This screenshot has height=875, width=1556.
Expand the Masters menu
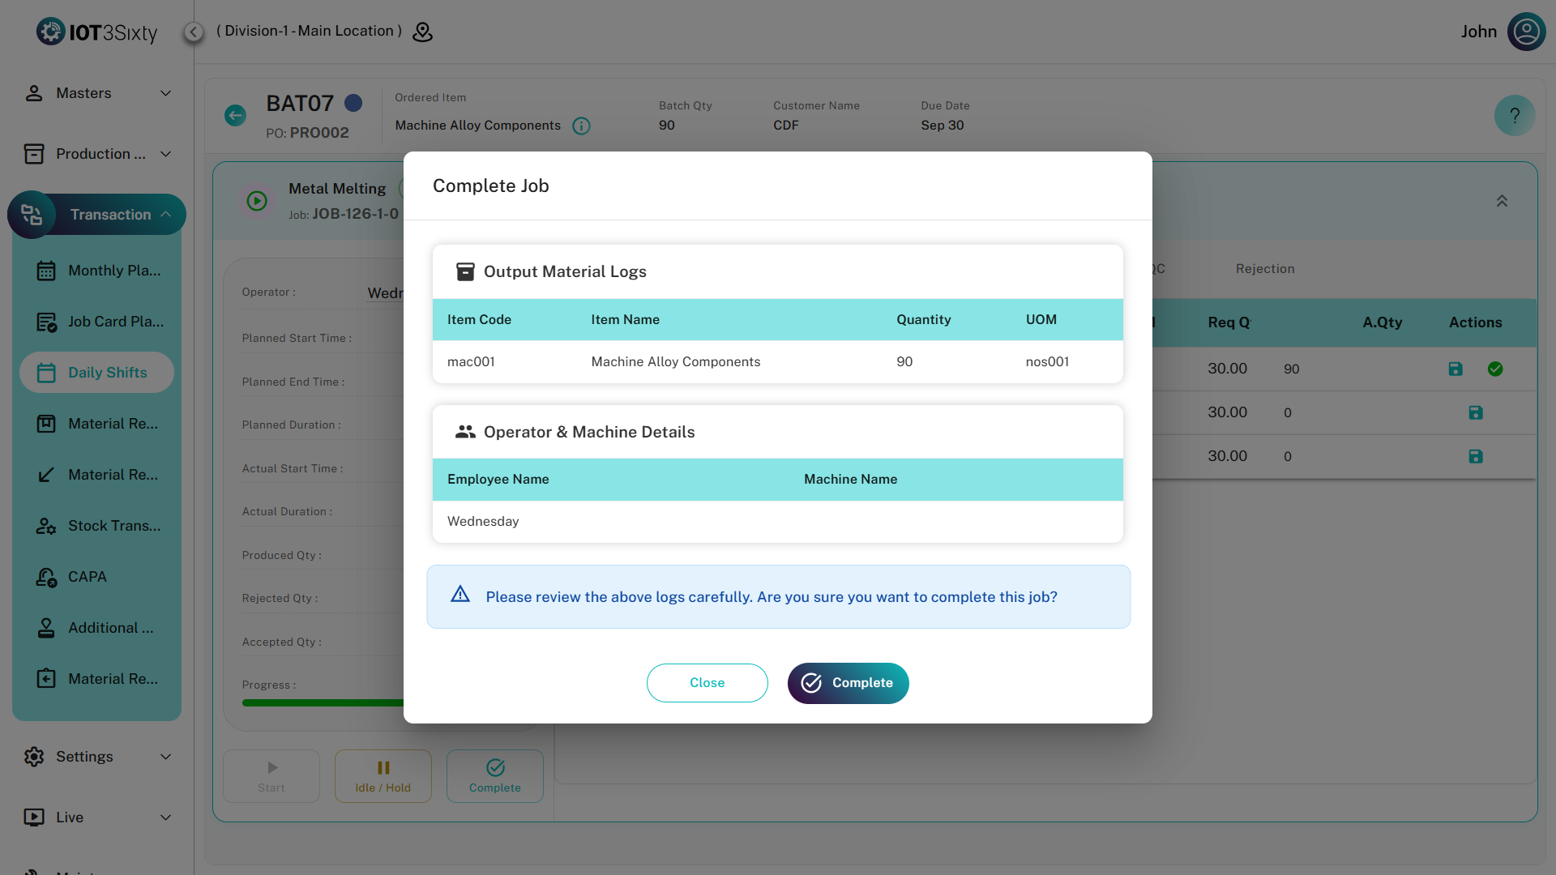click(97, 93)
